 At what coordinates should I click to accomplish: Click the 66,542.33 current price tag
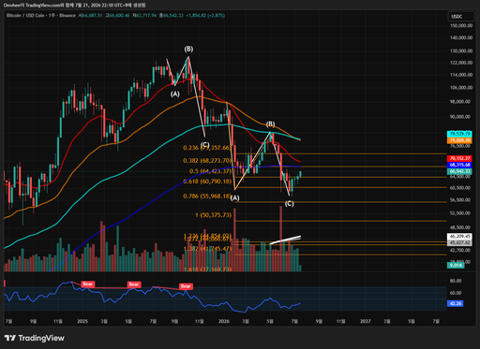(459, 171)
